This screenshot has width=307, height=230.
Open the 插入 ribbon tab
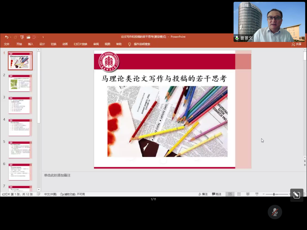click(30, 44)
